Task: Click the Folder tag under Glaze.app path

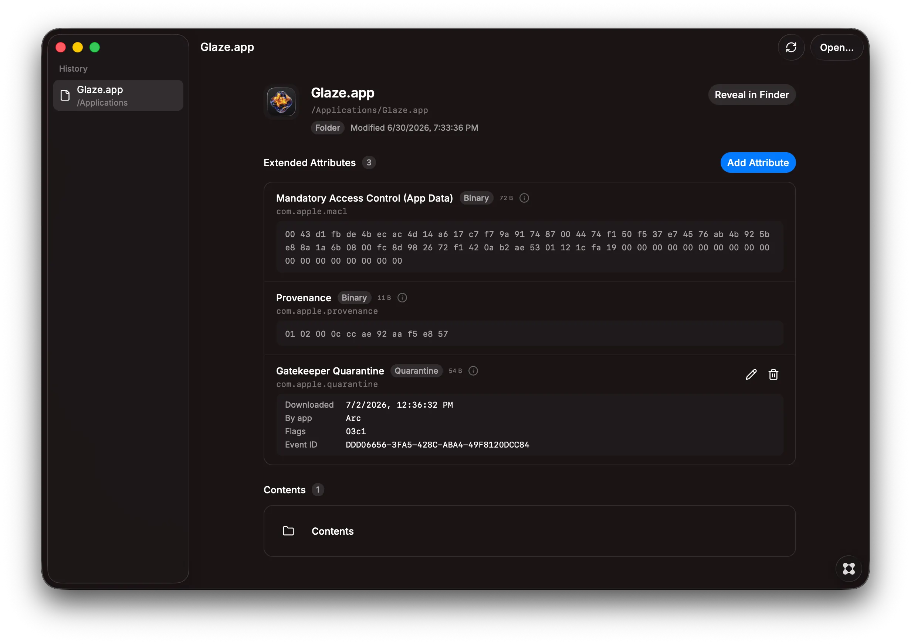Action: pos(328,128)
